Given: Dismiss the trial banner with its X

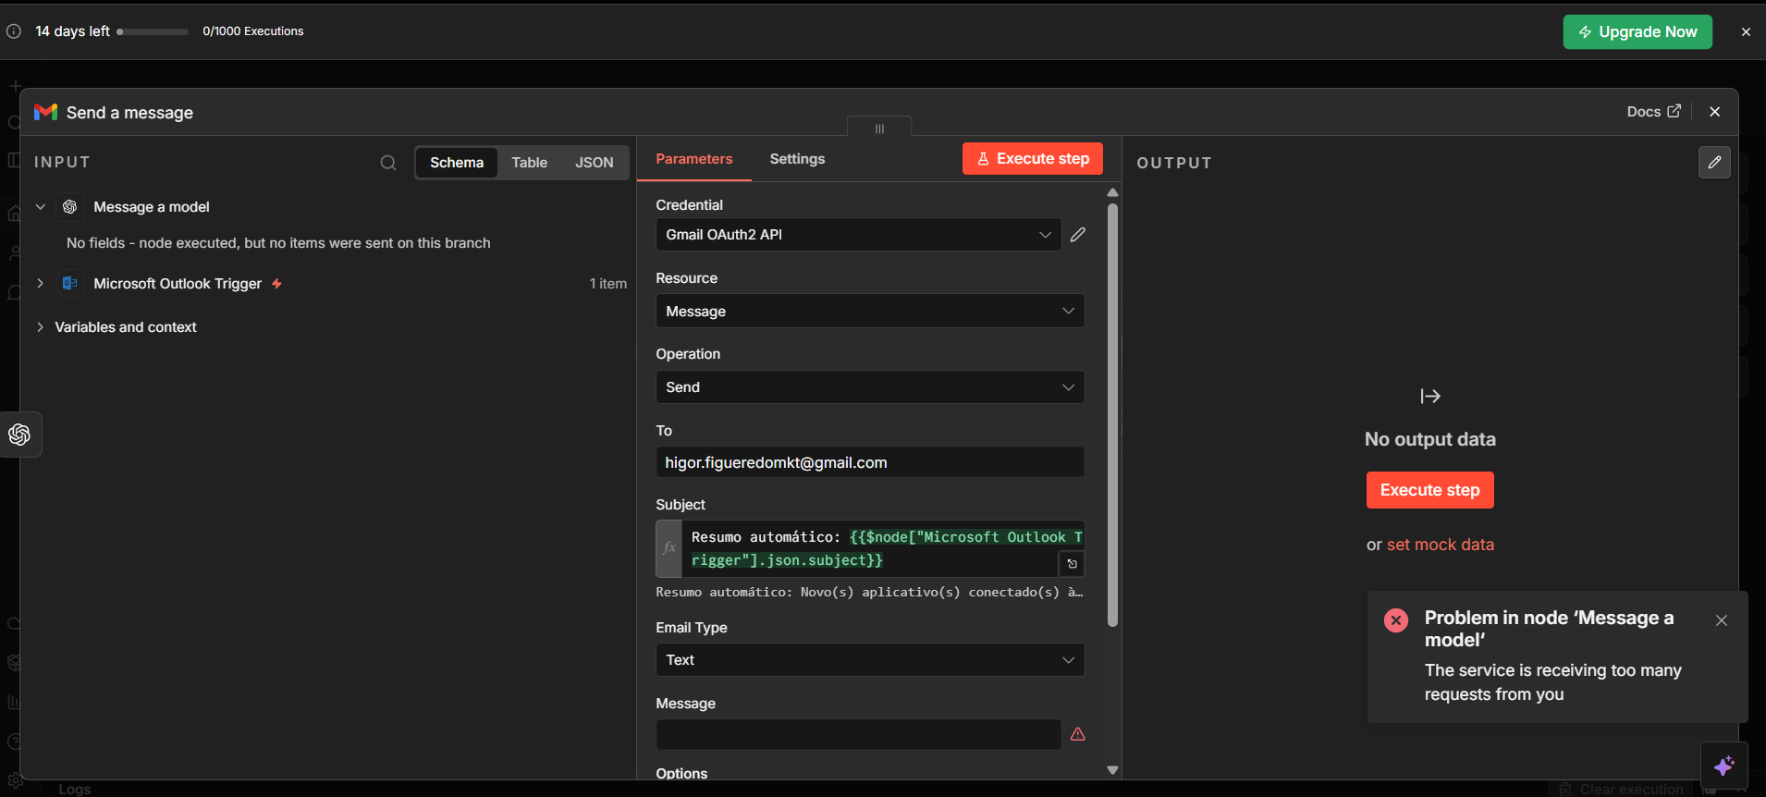Looking at the screenshot, I should (1746, 31).
